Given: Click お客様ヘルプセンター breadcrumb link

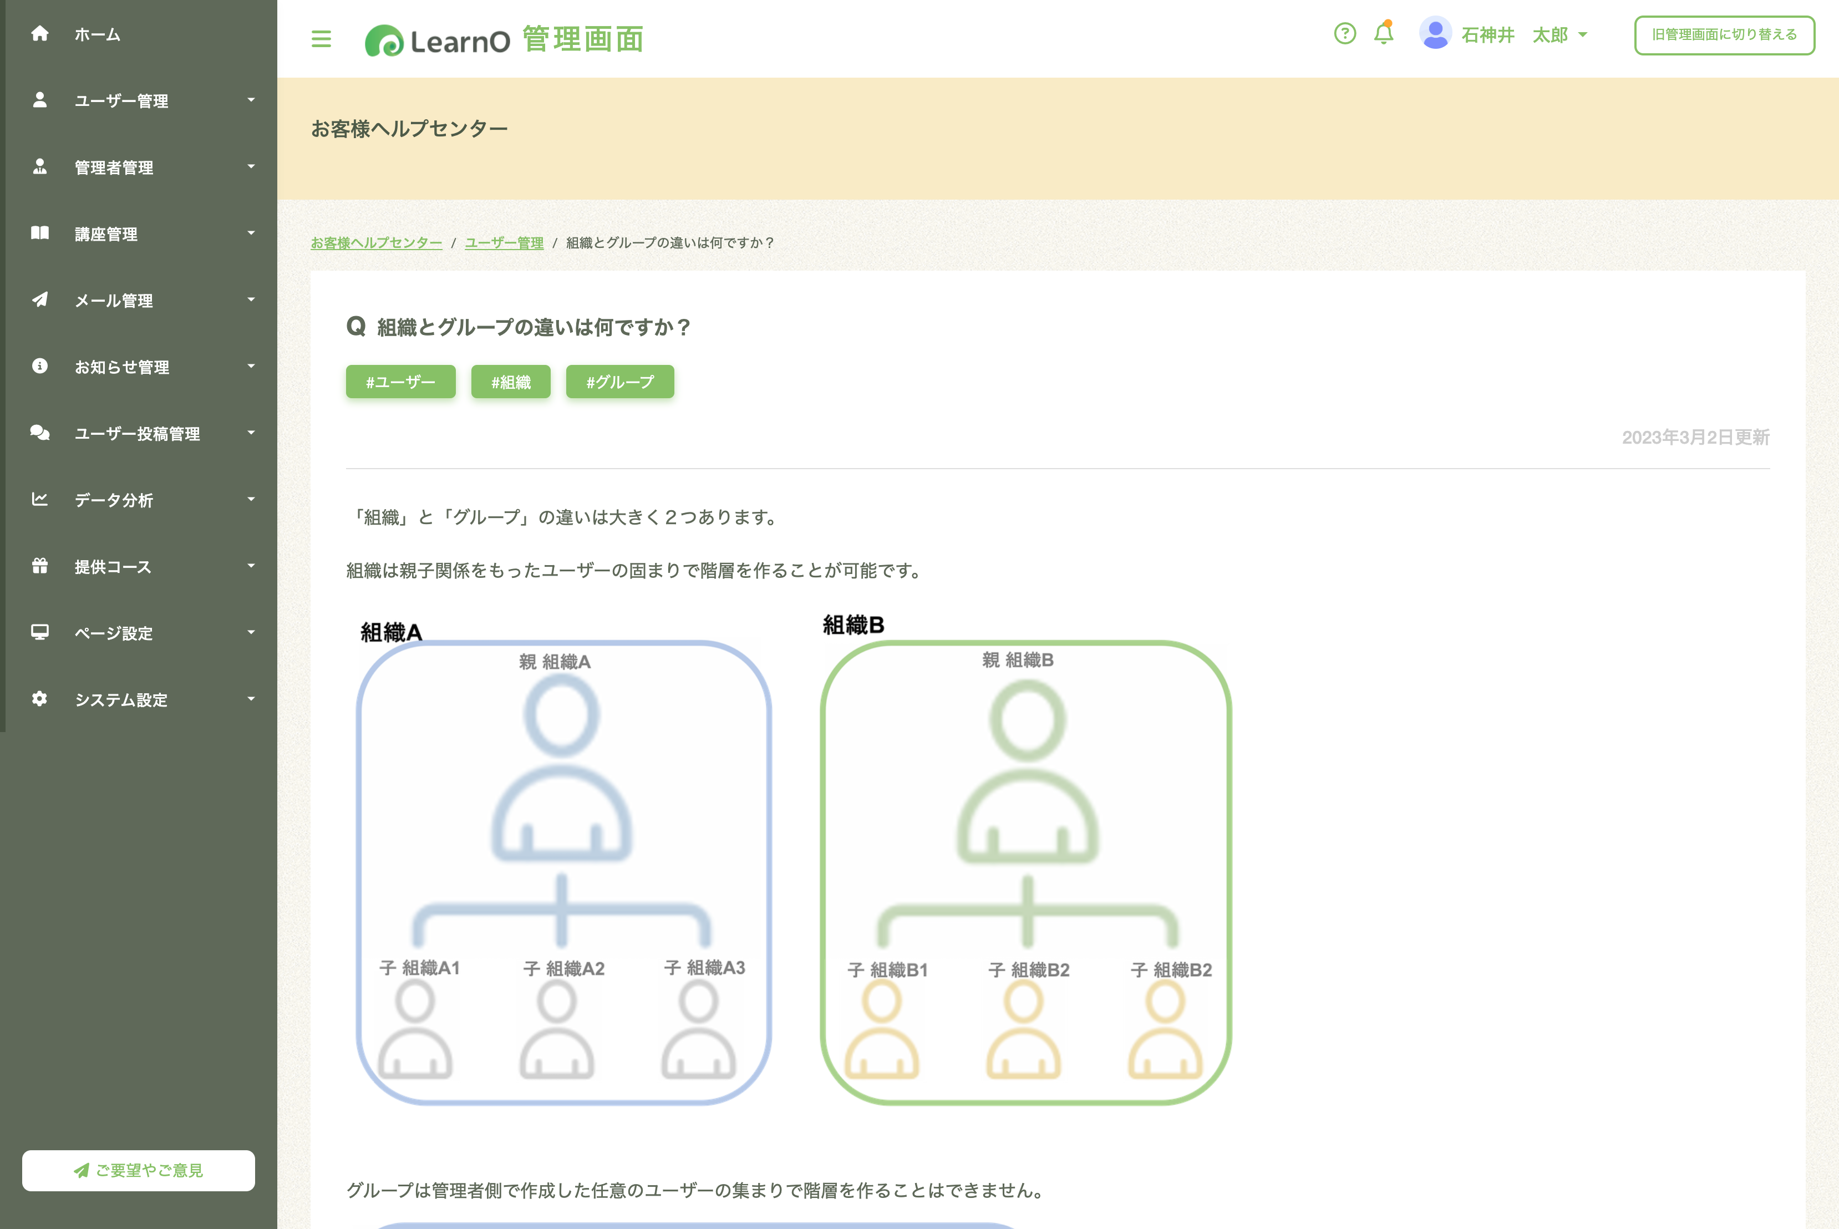Looking at the screenshot, I should click(x=376, y=243).
